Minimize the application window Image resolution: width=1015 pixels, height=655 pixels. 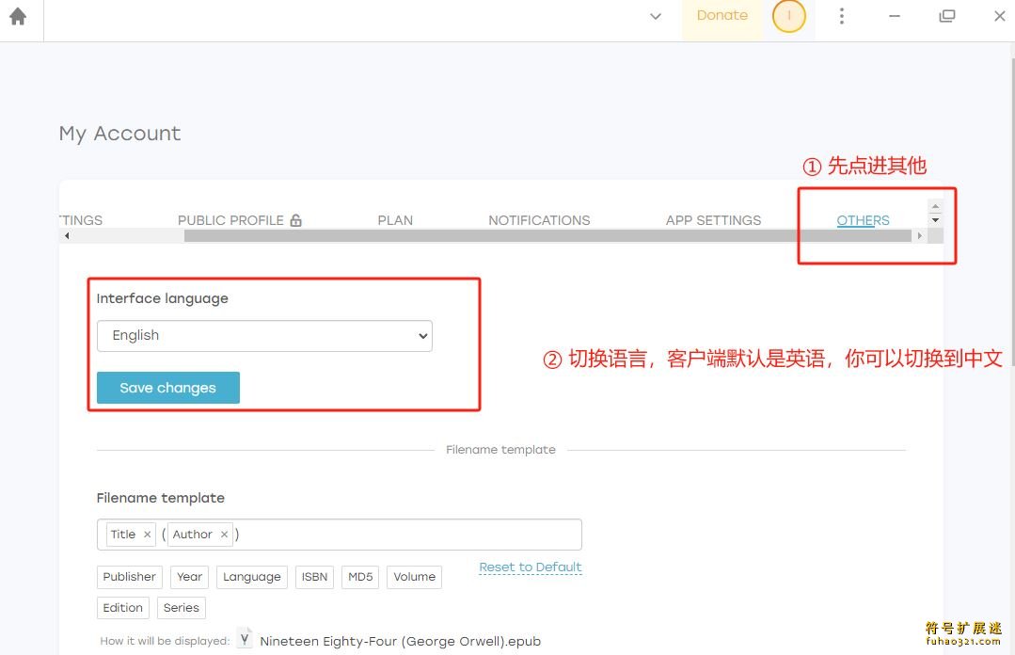895,16
